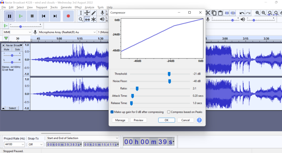This screenshot has width=282, height=153.
Task: Click the Preview button in Compressor
Action: (138, 120)
